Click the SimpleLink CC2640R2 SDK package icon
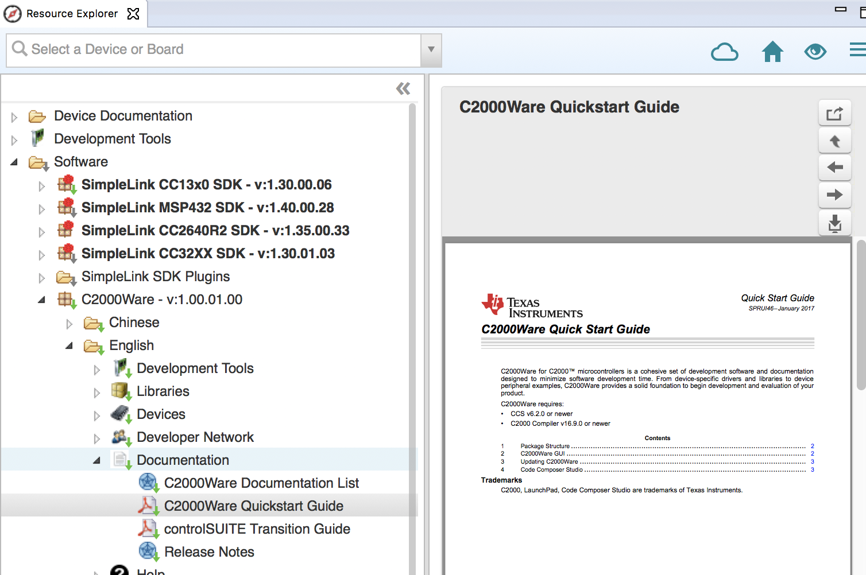This screenshot has height=575, width=866. tap(66, 230)
